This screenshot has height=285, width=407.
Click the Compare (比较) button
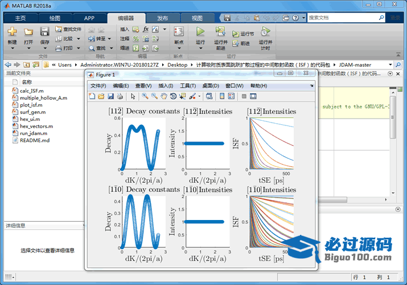coord(65,39)
